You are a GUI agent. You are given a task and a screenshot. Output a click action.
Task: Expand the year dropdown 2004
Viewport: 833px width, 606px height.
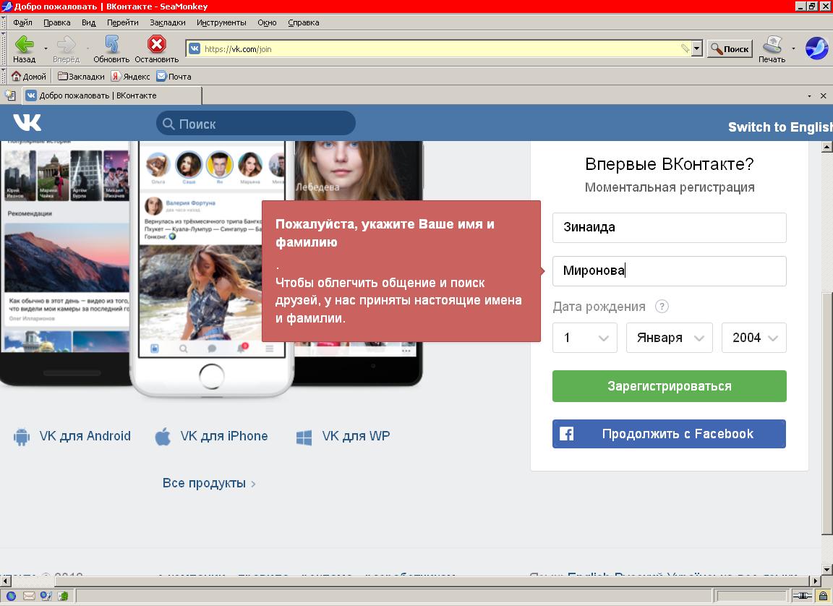click(754, 338)
